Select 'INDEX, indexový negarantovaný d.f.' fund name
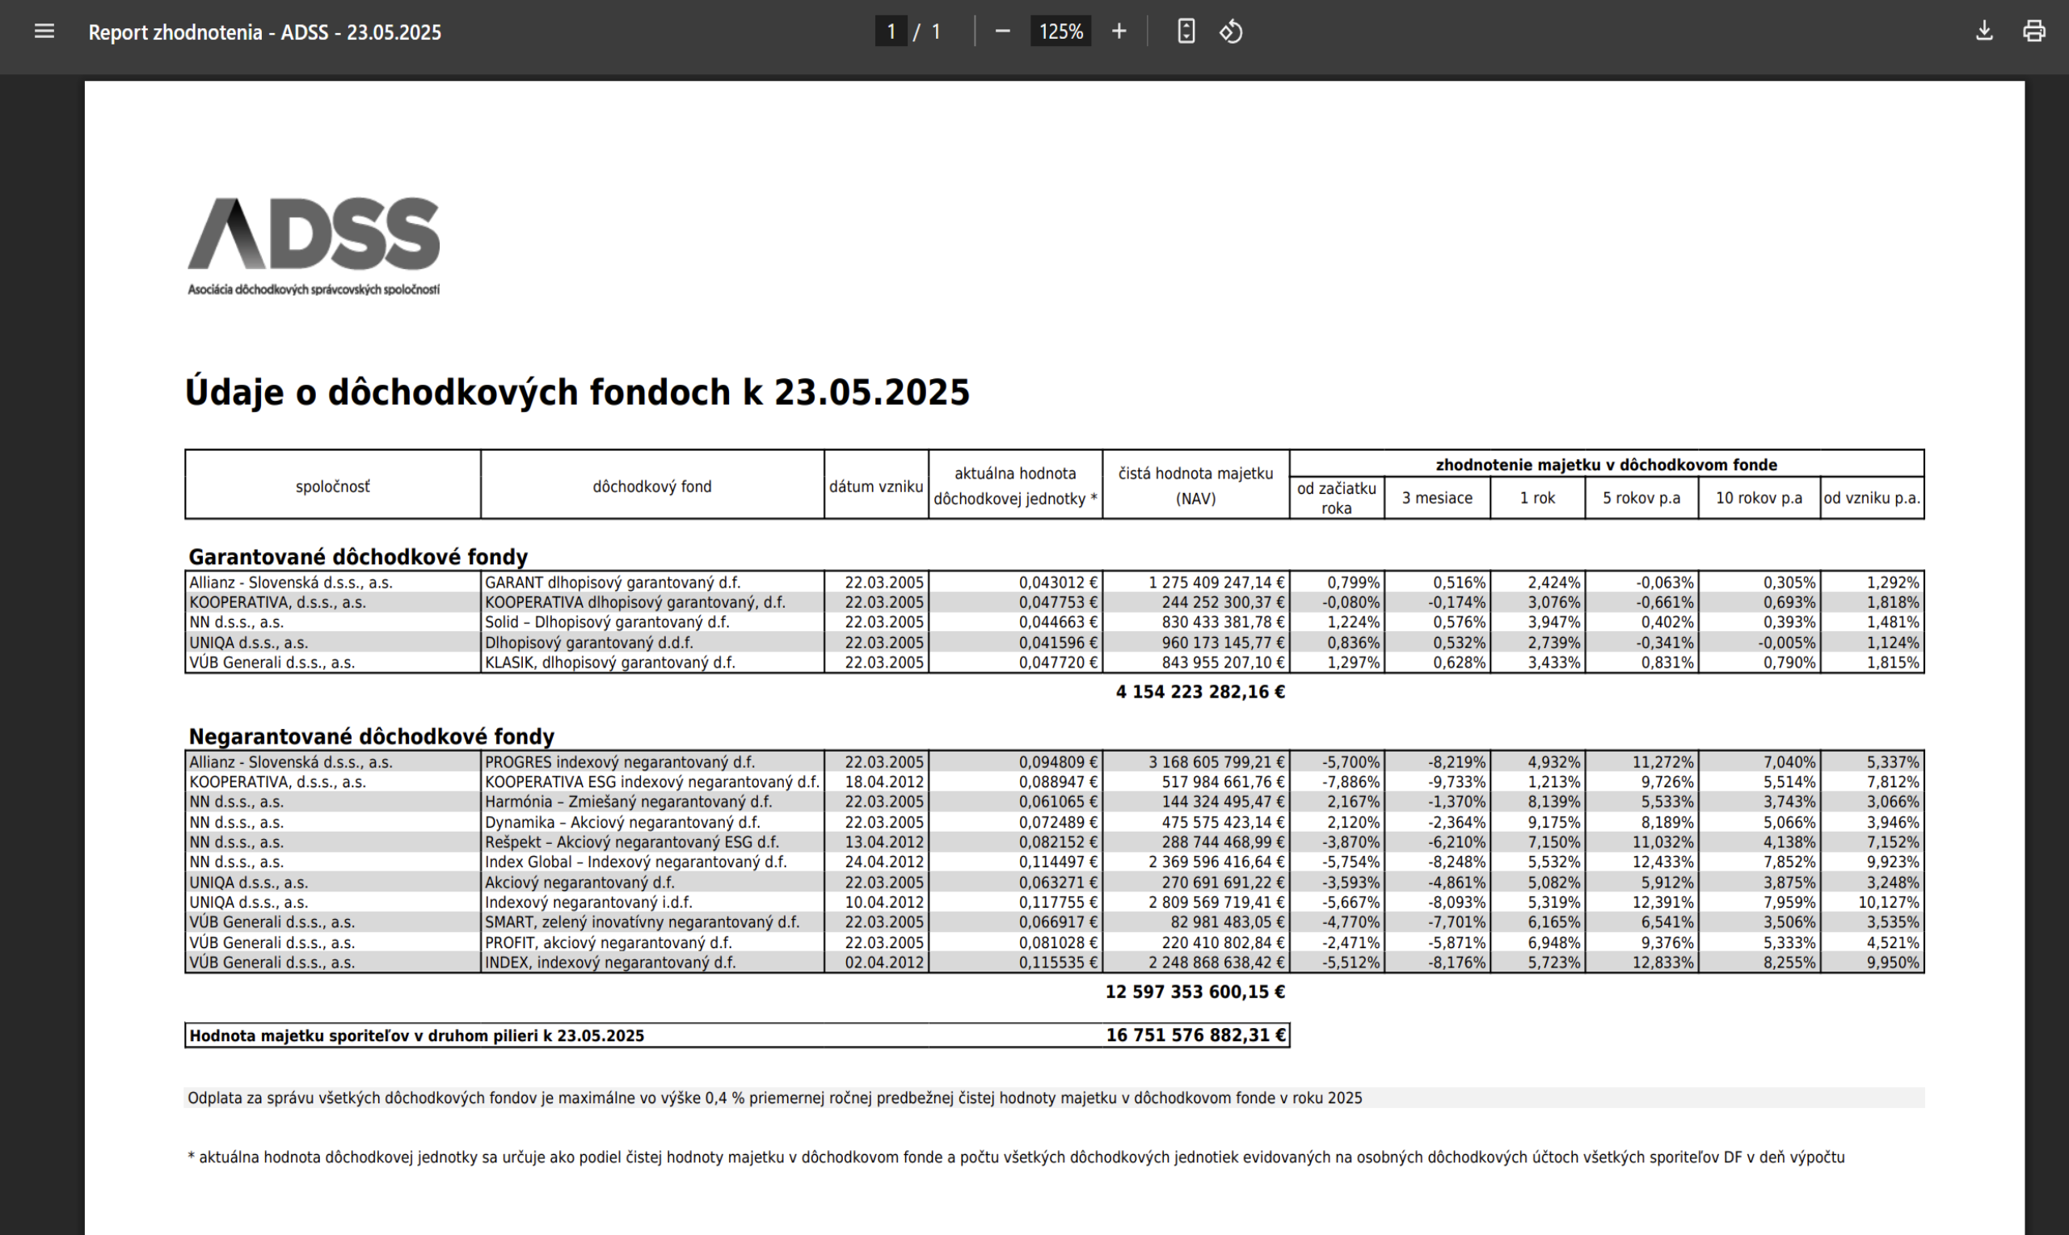 coord(610,963)
